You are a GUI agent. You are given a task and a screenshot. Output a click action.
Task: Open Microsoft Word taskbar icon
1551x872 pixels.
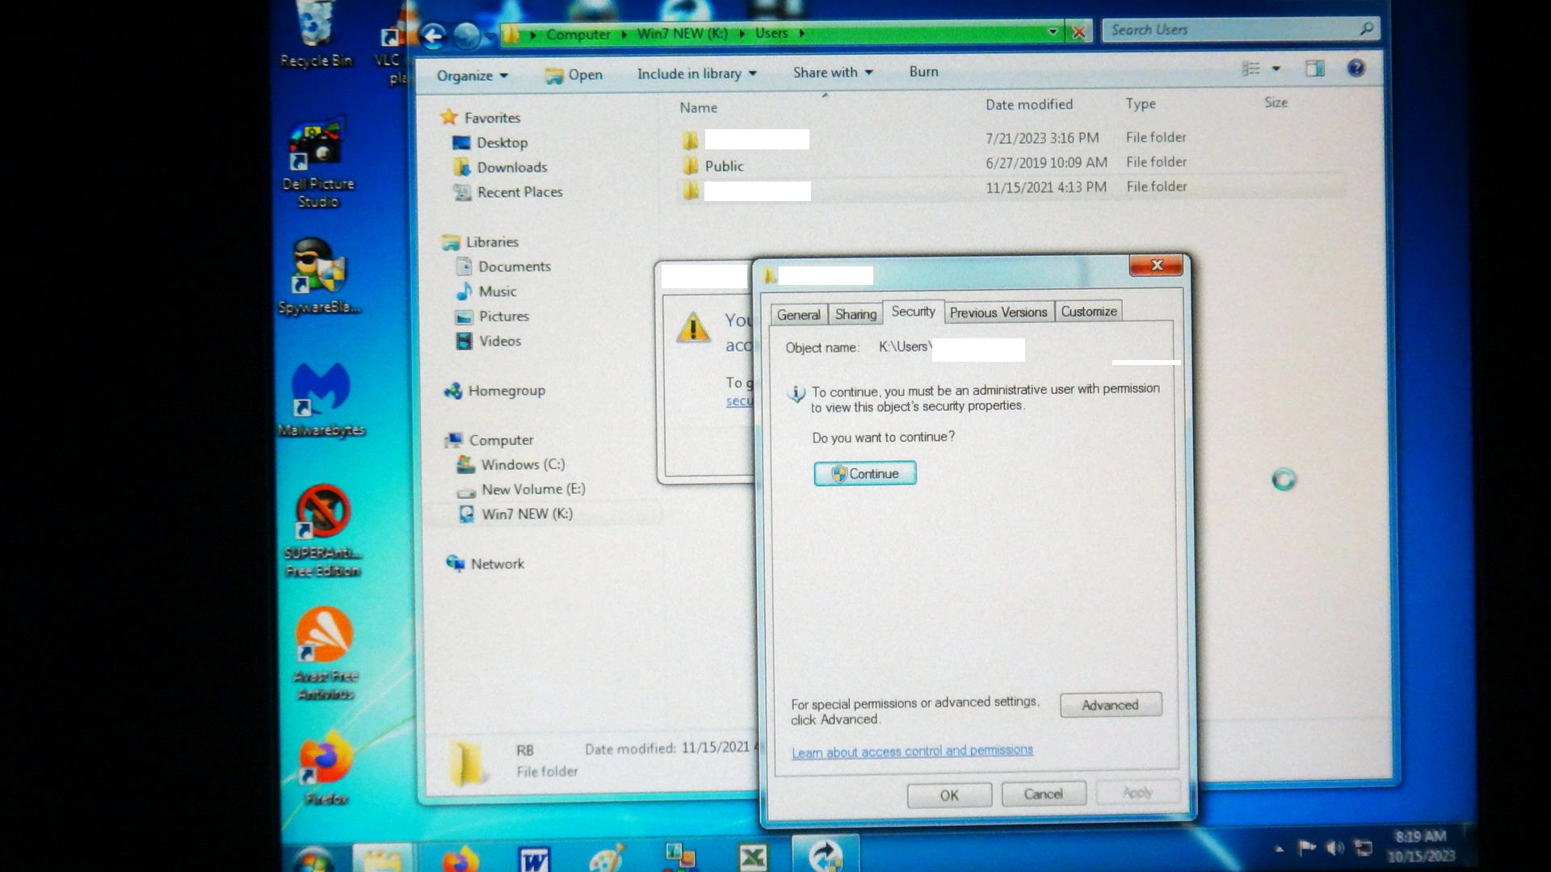(534, 859)
